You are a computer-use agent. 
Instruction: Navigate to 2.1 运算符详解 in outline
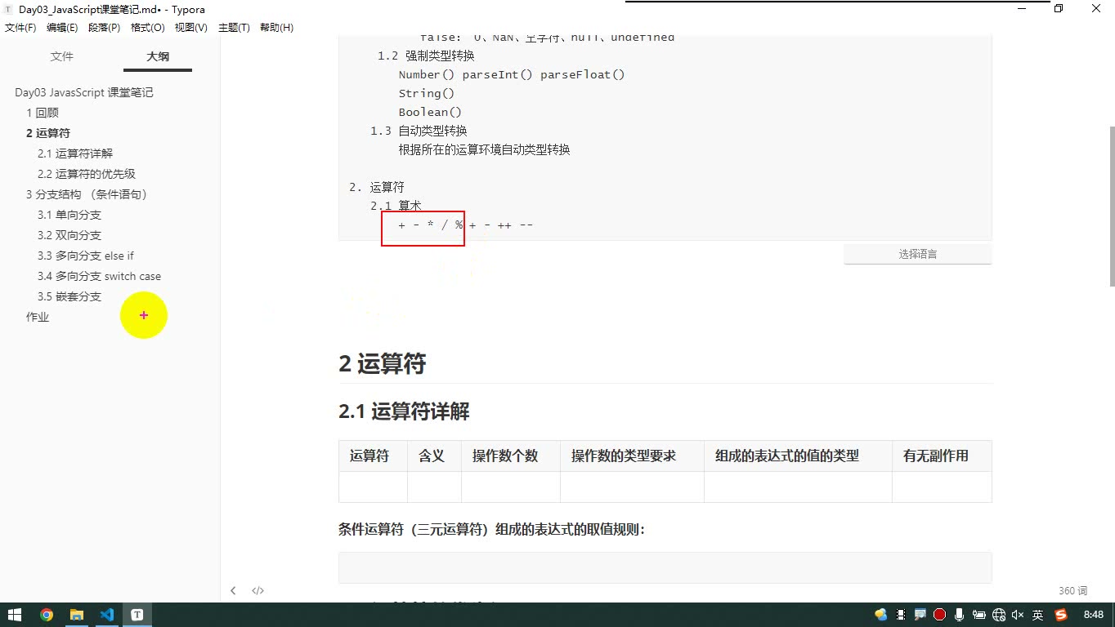(75, 153)
